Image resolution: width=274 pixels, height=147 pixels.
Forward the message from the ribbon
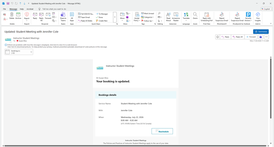pos(48,16)
